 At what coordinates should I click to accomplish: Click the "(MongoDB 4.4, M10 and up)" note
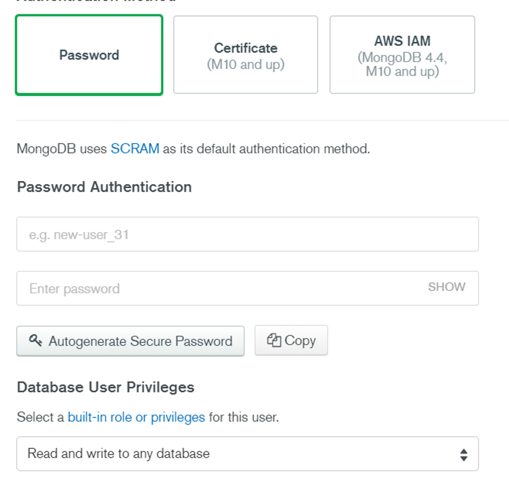click(x=402, y=65)
